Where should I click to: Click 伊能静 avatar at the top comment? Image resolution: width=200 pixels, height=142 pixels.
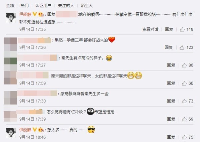coord(11,18)
